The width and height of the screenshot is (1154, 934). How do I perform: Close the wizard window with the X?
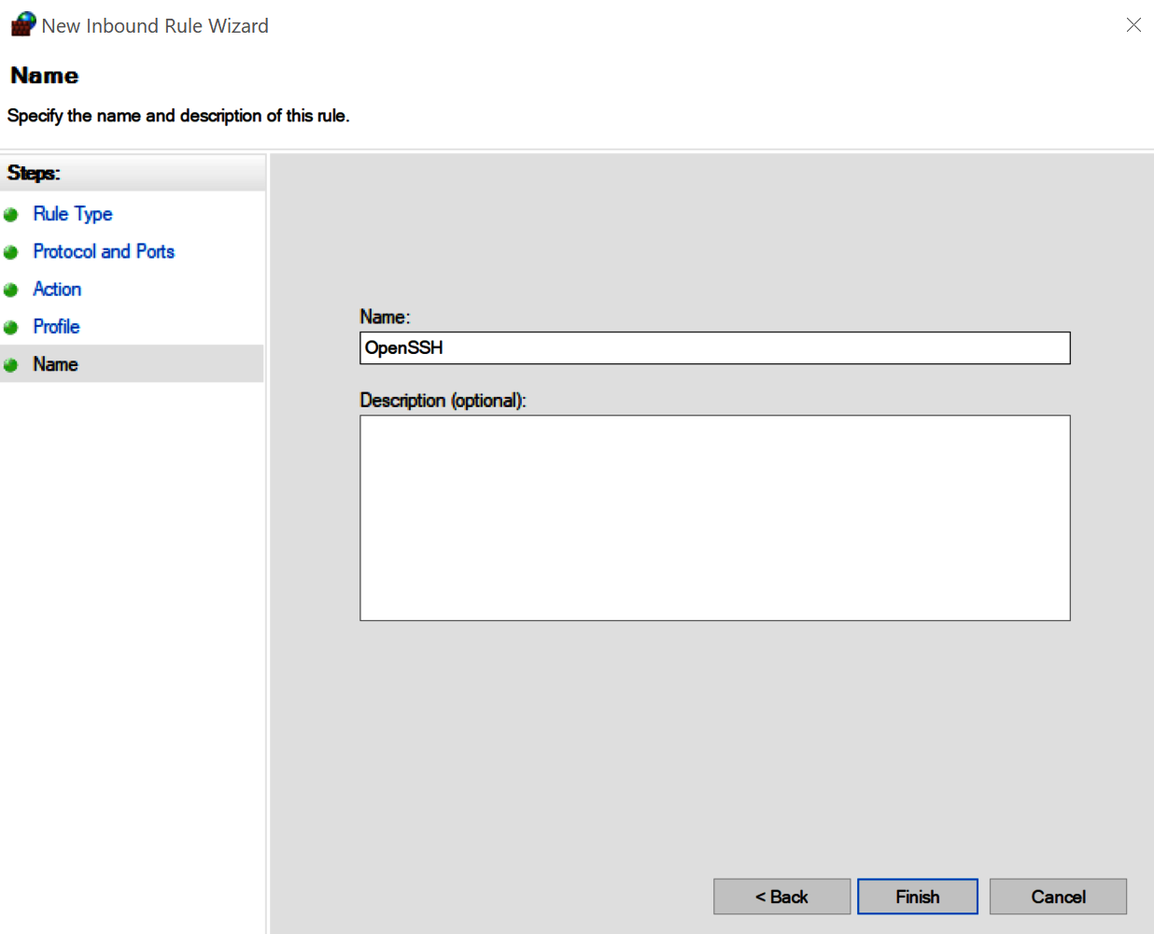tap(1133, 25)
